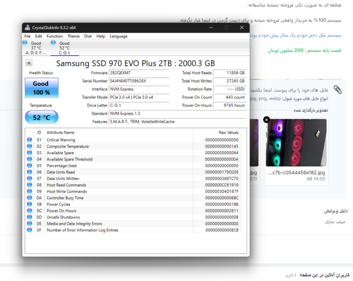Click Power On Count value 443 count
This screenshot has height=281, width=353.
230,97
